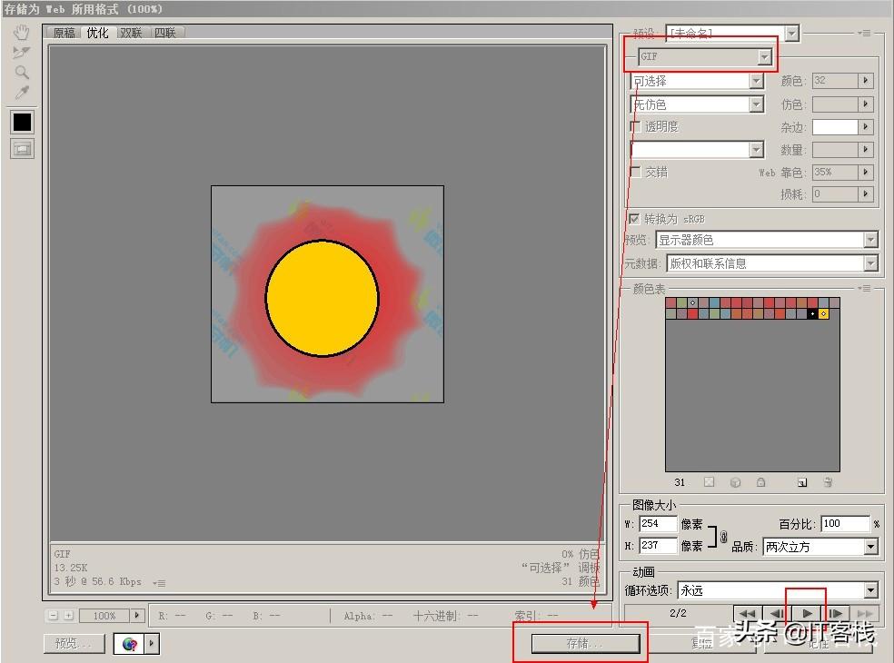
Task: Go to previous animation frame
Action: click(x=776, y=613)
